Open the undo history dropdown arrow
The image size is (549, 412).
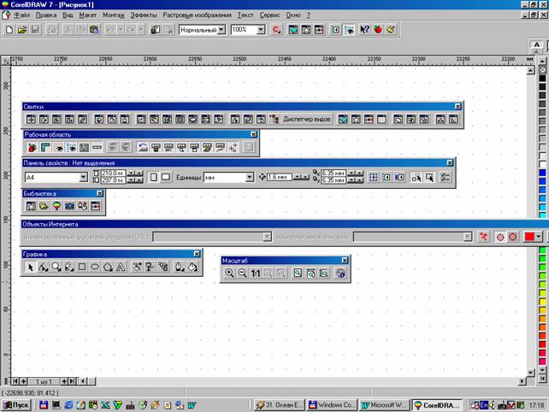tap(121, 30)
